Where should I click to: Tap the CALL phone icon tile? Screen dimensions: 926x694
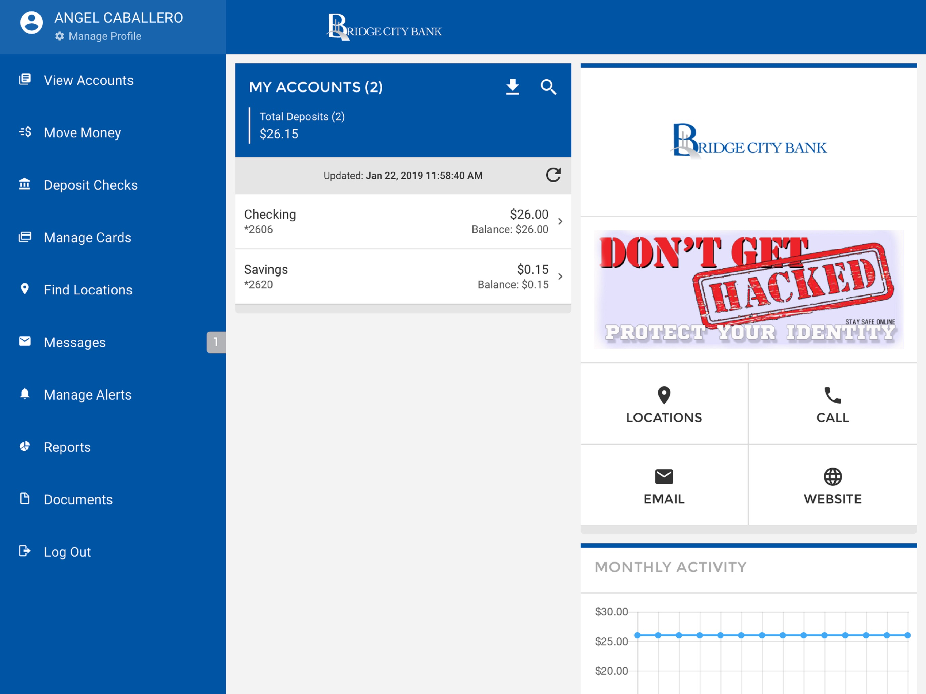[x=833, y=403]
